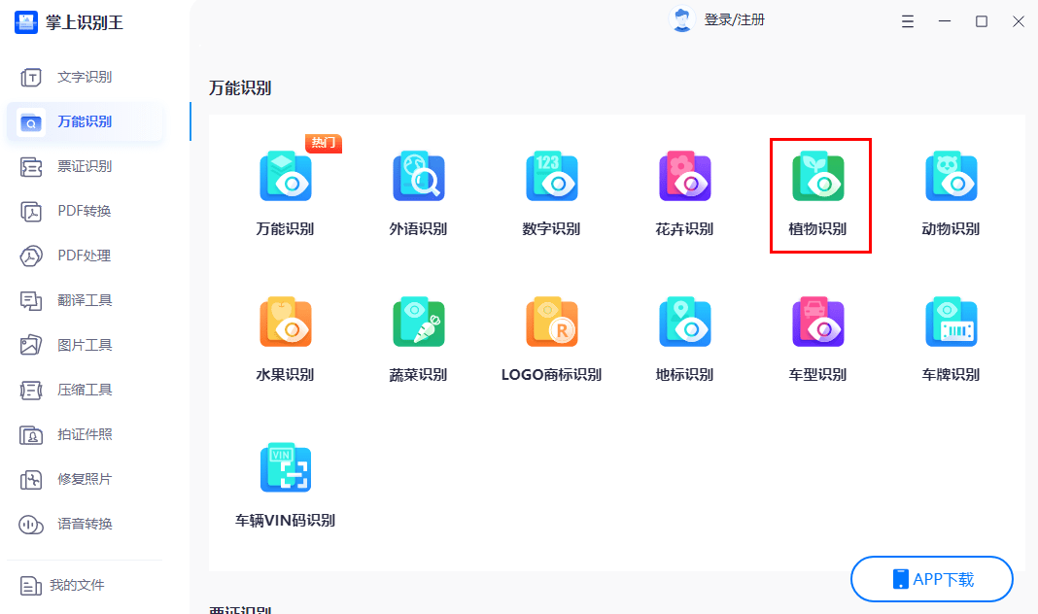Viewport: 1038px width, 614px height.
Task: Click the 植物识别 plant recognition icon
Action: coord(817,178)
